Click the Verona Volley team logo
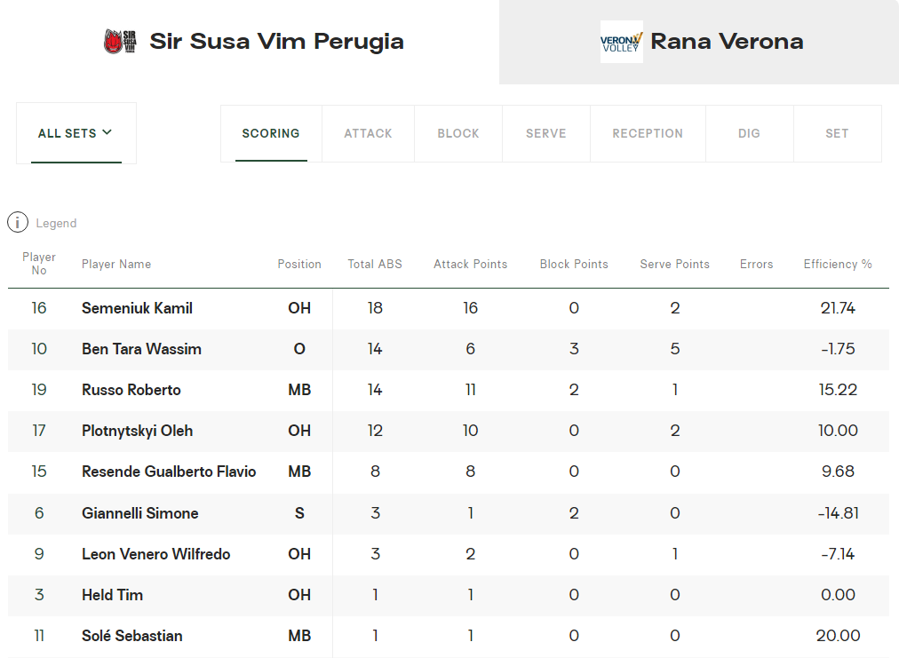899x658 pixels. (621, 42)
